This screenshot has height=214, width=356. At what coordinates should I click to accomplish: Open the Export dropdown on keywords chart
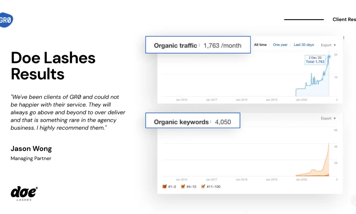(x=328, y=119)
